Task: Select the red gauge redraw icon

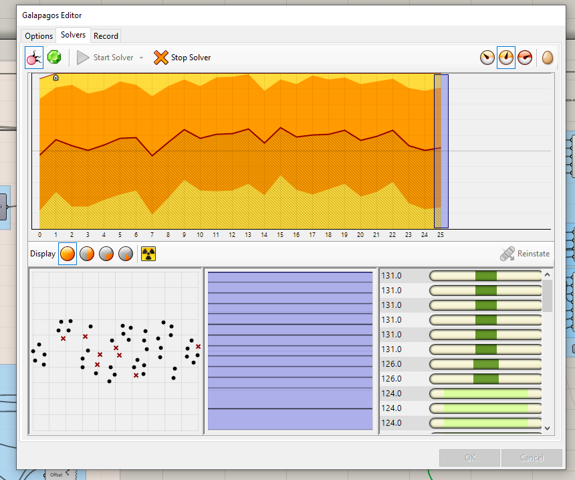Action: (525, 58)
